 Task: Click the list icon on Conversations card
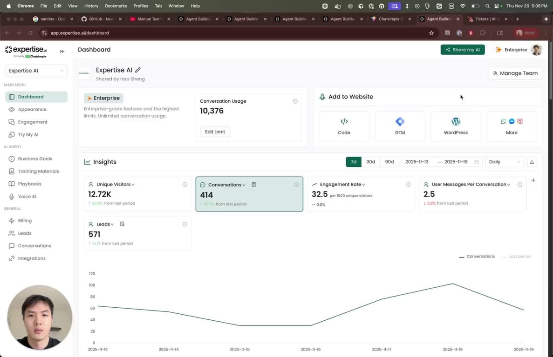[x=253, y=185]
